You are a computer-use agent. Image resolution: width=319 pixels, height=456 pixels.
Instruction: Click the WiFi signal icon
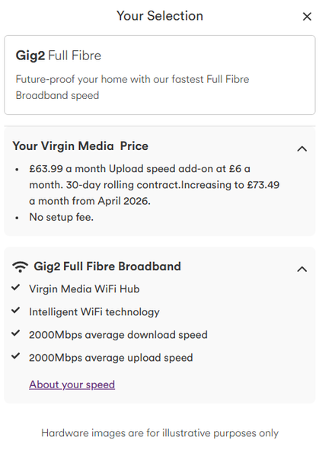20,266
